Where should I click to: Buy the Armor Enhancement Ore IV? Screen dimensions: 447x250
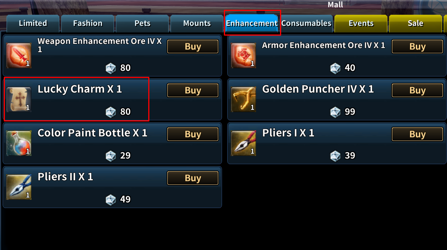pyautogui.click(x=417, y=46)
